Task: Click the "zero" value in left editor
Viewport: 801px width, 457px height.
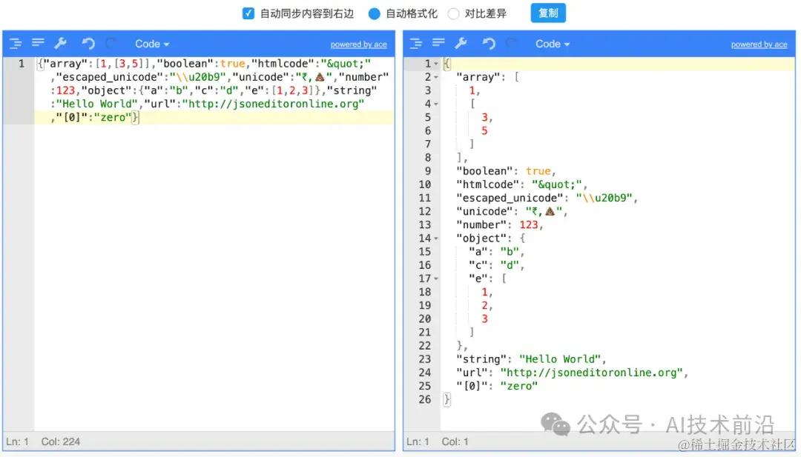Action: click(x=113, y=117)
